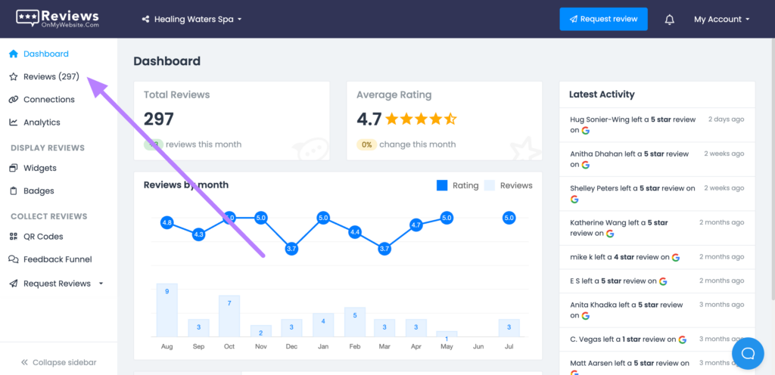
Task: Click the average rating stars
Action: (421, 119)
